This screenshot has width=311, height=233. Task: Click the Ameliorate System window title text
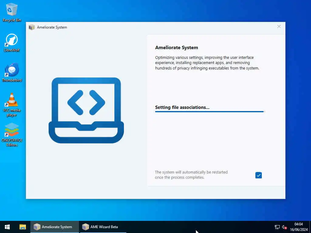point(52,27)
